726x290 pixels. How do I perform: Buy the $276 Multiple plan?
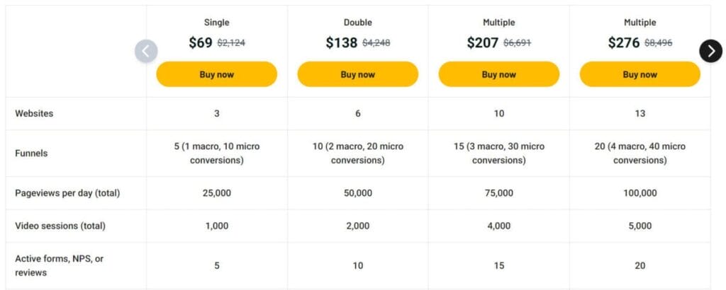coord(640,74)
